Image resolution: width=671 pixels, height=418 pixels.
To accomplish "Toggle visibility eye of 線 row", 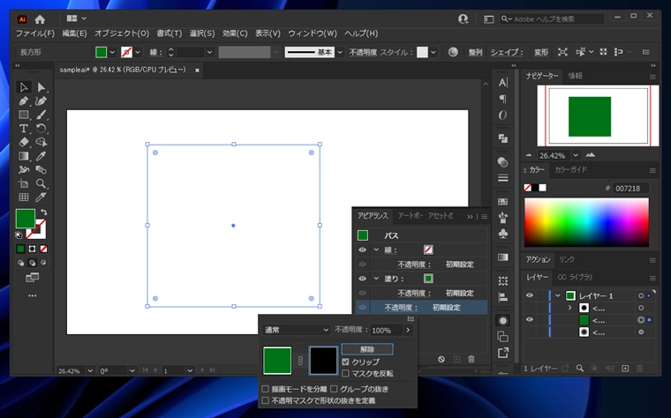I will click(x=363, y=250).
